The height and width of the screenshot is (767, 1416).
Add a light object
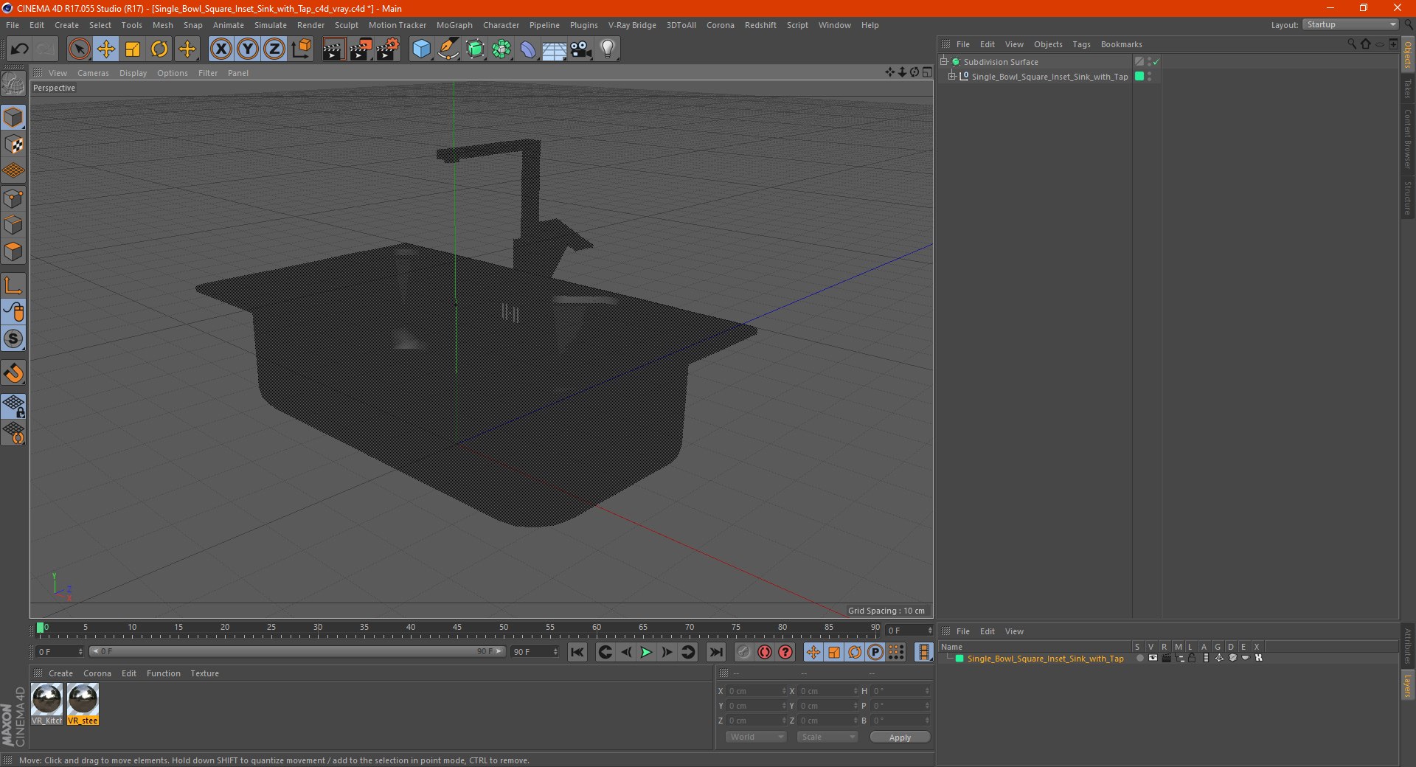[607, 49]
